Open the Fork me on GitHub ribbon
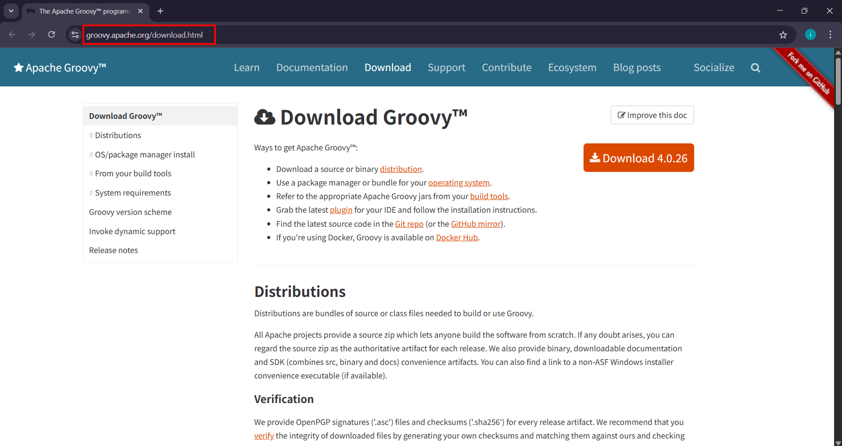Image resolution: width=842 pixels, height=446 pixels. click(808, 73)
